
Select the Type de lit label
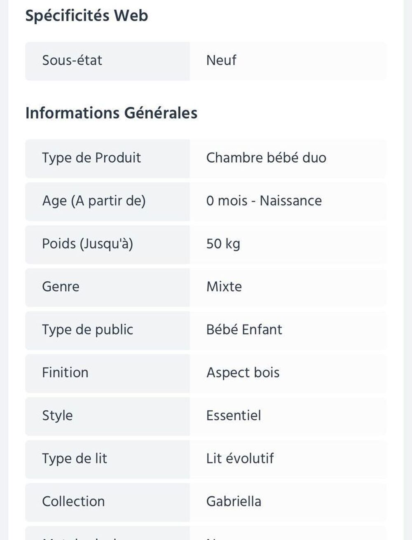coord(75,458)
